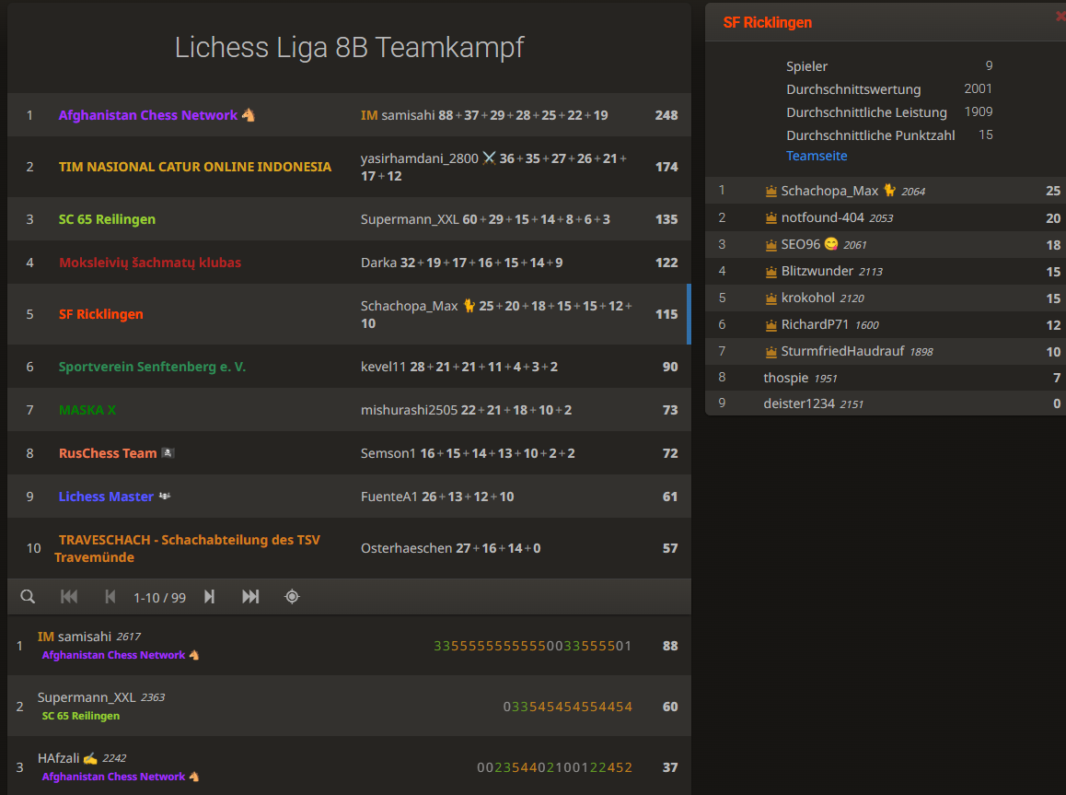Go to previous page of standings

point(110,596)
